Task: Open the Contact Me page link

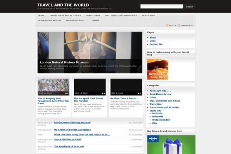Action: pos(156,44)
